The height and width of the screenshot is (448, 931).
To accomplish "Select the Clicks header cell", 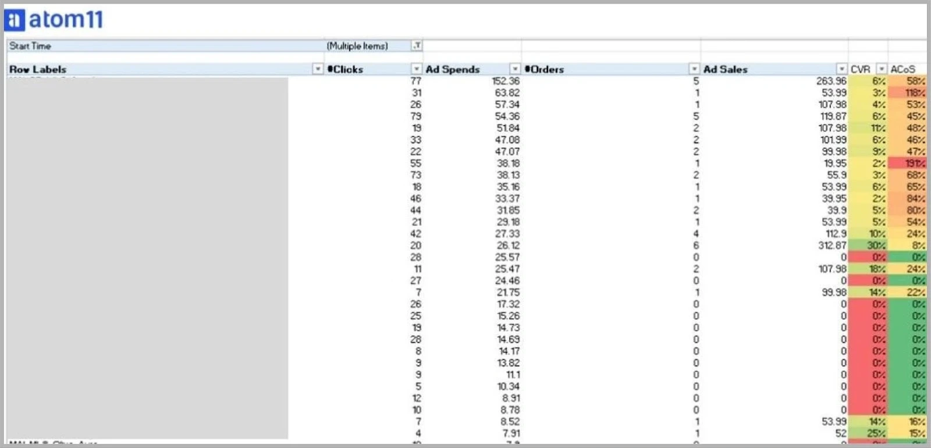I will tap(374, 69).
